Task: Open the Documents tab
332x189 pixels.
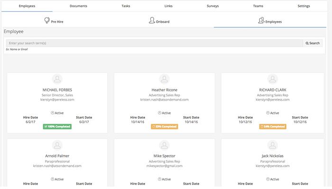Action: tap(78, 6)
